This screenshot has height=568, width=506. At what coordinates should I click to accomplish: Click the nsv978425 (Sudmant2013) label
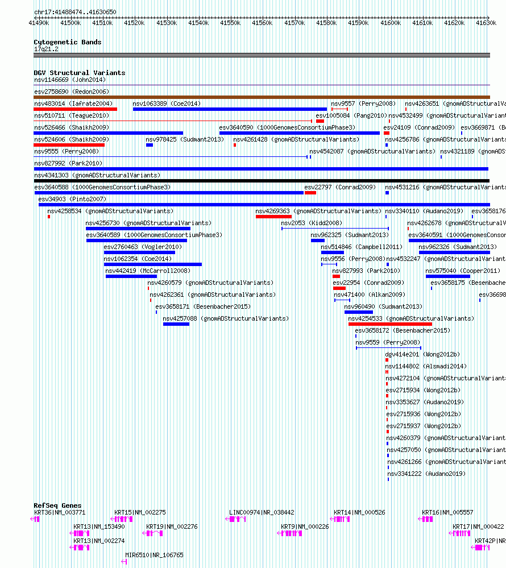pyautogui.click(x=185, y=139)
